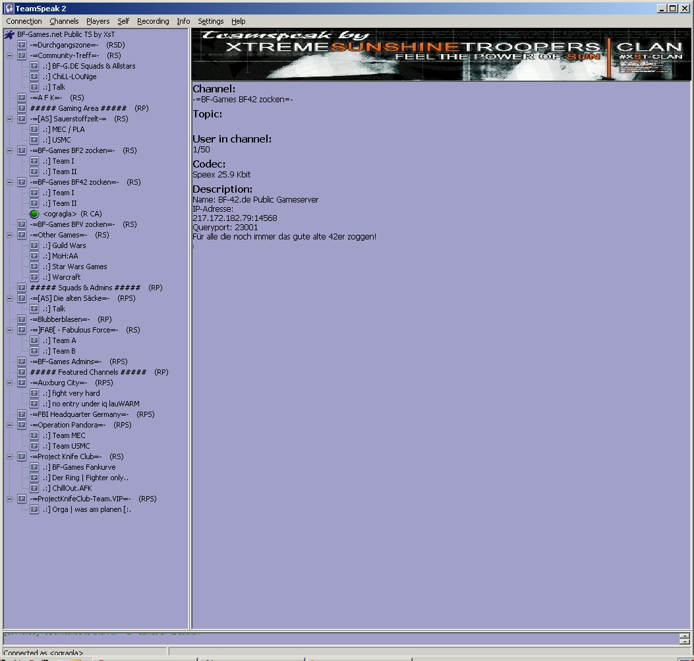
Task: Select 'no entry under iq lauWARM' sub-channel
Action: pos(91,404)
